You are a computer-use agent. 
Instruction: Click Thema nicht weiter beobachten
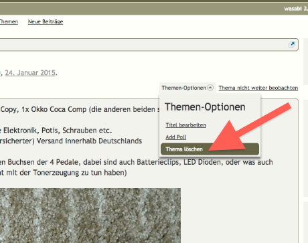[x=258, y=88]
